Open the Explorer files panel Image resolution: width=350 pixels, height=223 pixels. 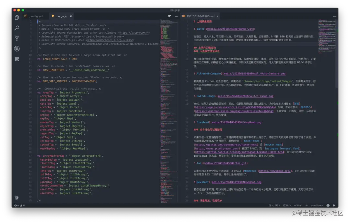17,17
